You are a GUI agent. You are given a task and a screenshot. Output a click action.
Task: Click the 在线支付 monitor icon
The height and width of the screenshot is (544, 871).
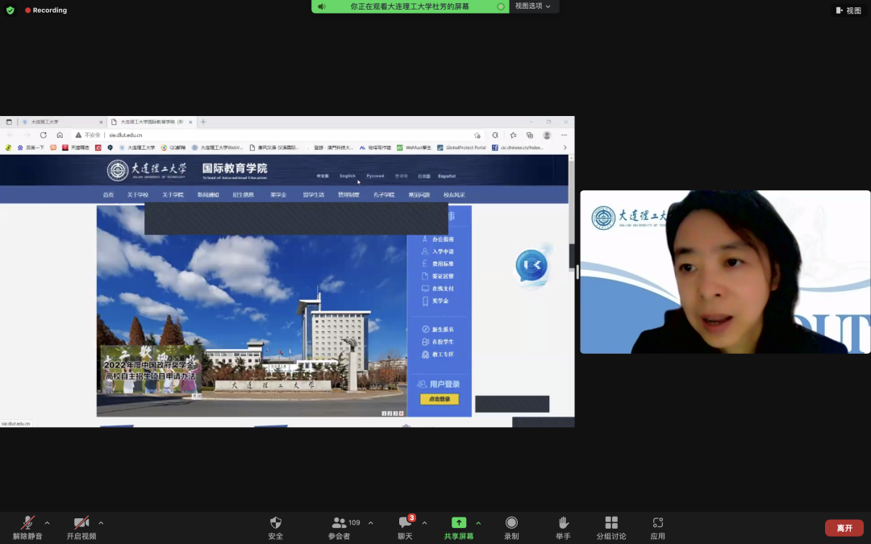pos(425,289)
